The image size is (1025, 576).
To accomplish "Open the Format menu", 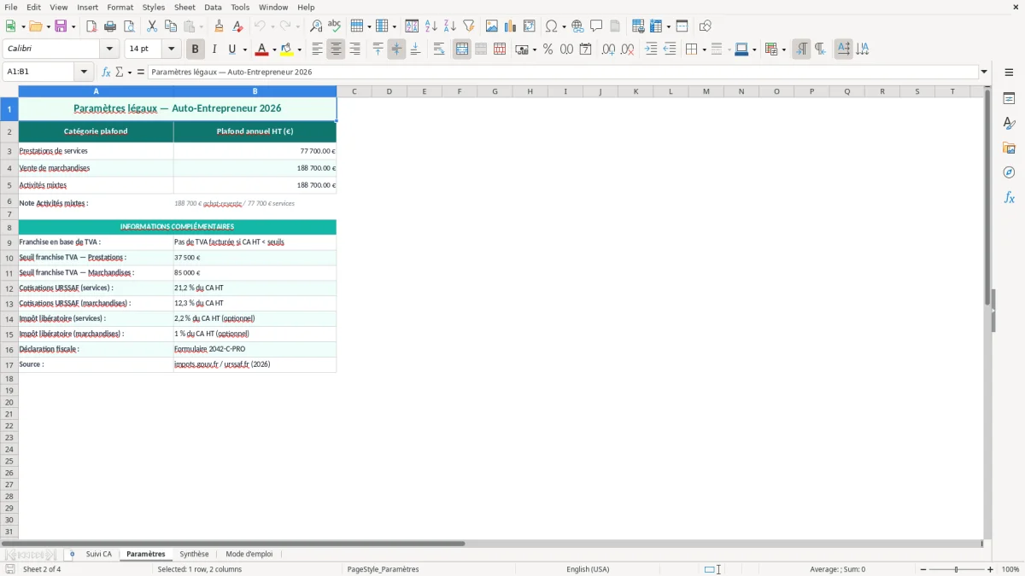I will click(120, 7).
